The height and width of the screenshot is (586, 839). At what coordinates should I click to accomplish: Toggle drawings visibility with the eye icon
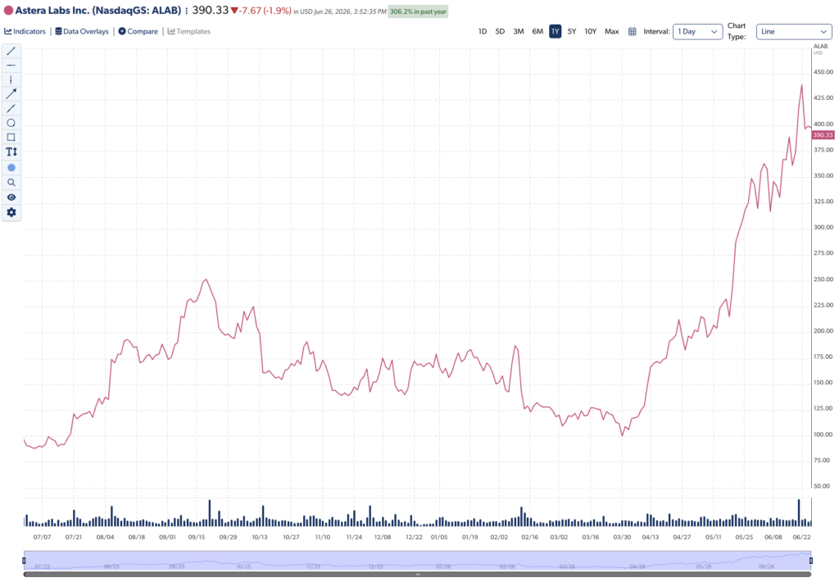11,198
